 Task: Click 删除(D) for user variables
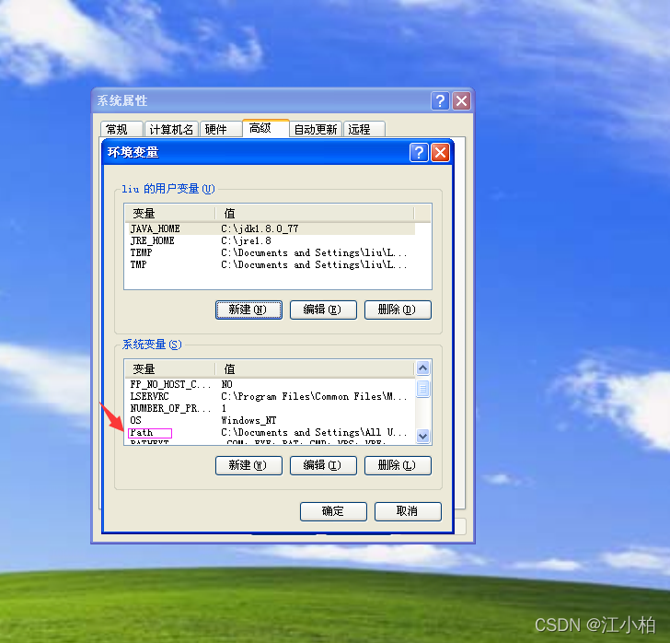tap(398, 310)
